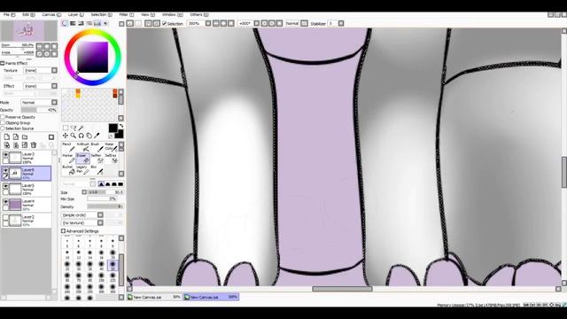Choose the move layer tool
The height and width of the screenshot is (319, 567).
65,136
